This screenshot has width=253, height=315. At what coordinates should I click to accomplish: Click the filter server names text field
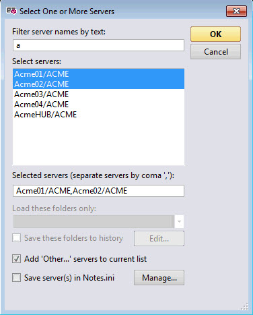pyautogui.click(x=98, y=45)
